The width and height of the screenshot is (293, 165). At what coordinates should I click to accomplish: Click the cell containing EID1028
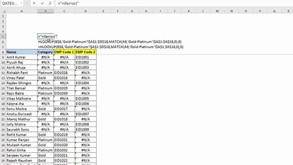(64, 73)
